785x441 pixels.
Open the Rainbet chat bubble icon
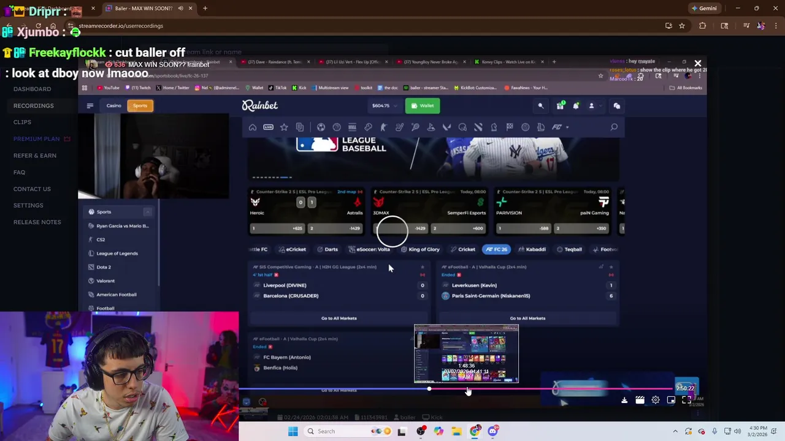click(x=616, y=106)
